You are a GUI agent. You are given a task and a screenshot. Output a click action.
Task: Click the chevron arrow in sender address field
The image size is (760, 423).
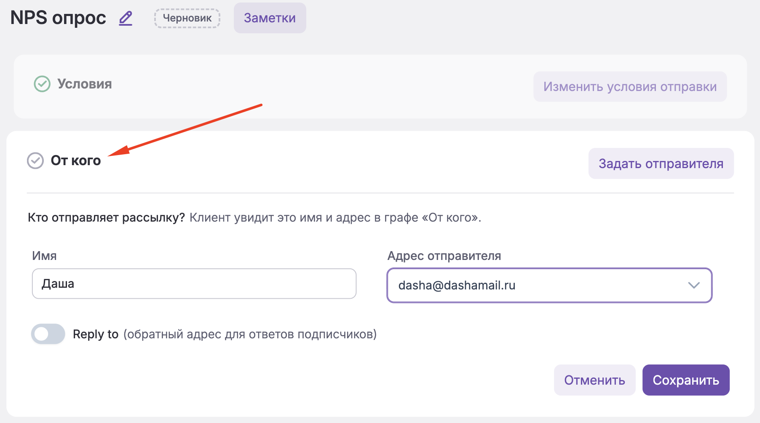[693, 285]
